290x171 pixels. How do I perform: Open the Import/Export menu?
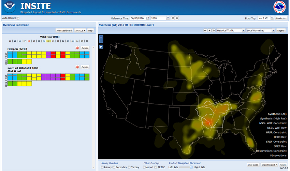pos(269,165)
